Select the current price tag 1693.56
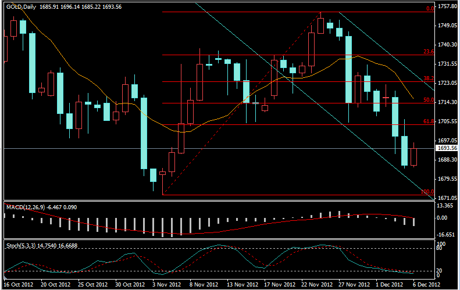460x290 pixels. click(x=447, y=148)
